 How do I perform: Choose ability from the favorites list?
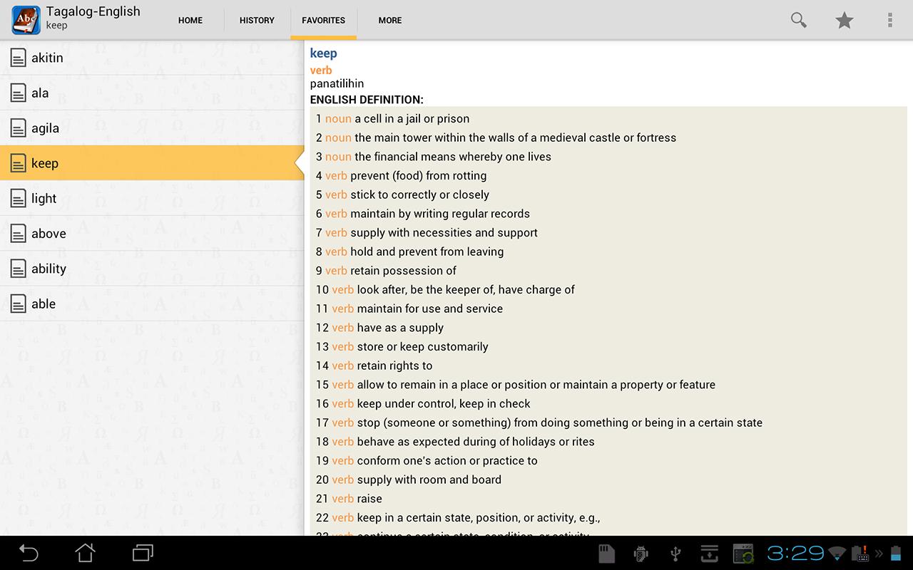49,269
